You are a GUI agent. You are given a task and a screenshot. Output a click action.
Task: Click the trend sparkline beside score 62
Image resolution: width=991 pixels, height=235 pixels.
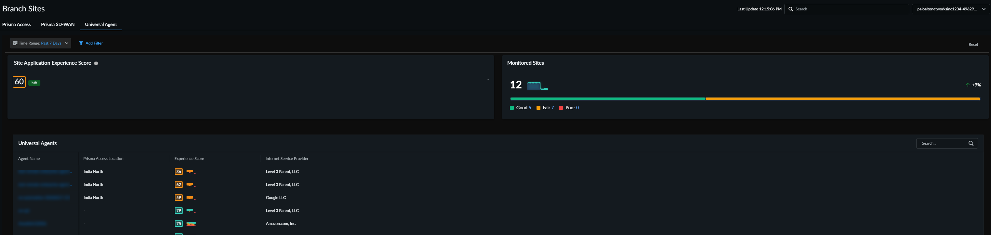(x=191, y=185)
